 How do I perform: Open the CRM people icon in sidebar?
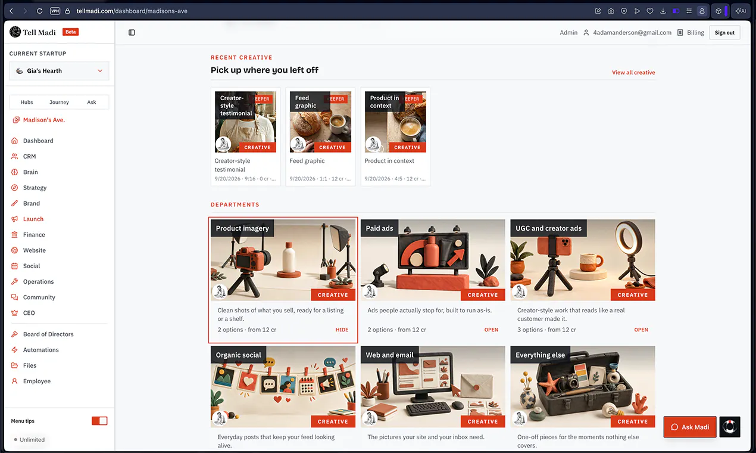tap(15, 156)
